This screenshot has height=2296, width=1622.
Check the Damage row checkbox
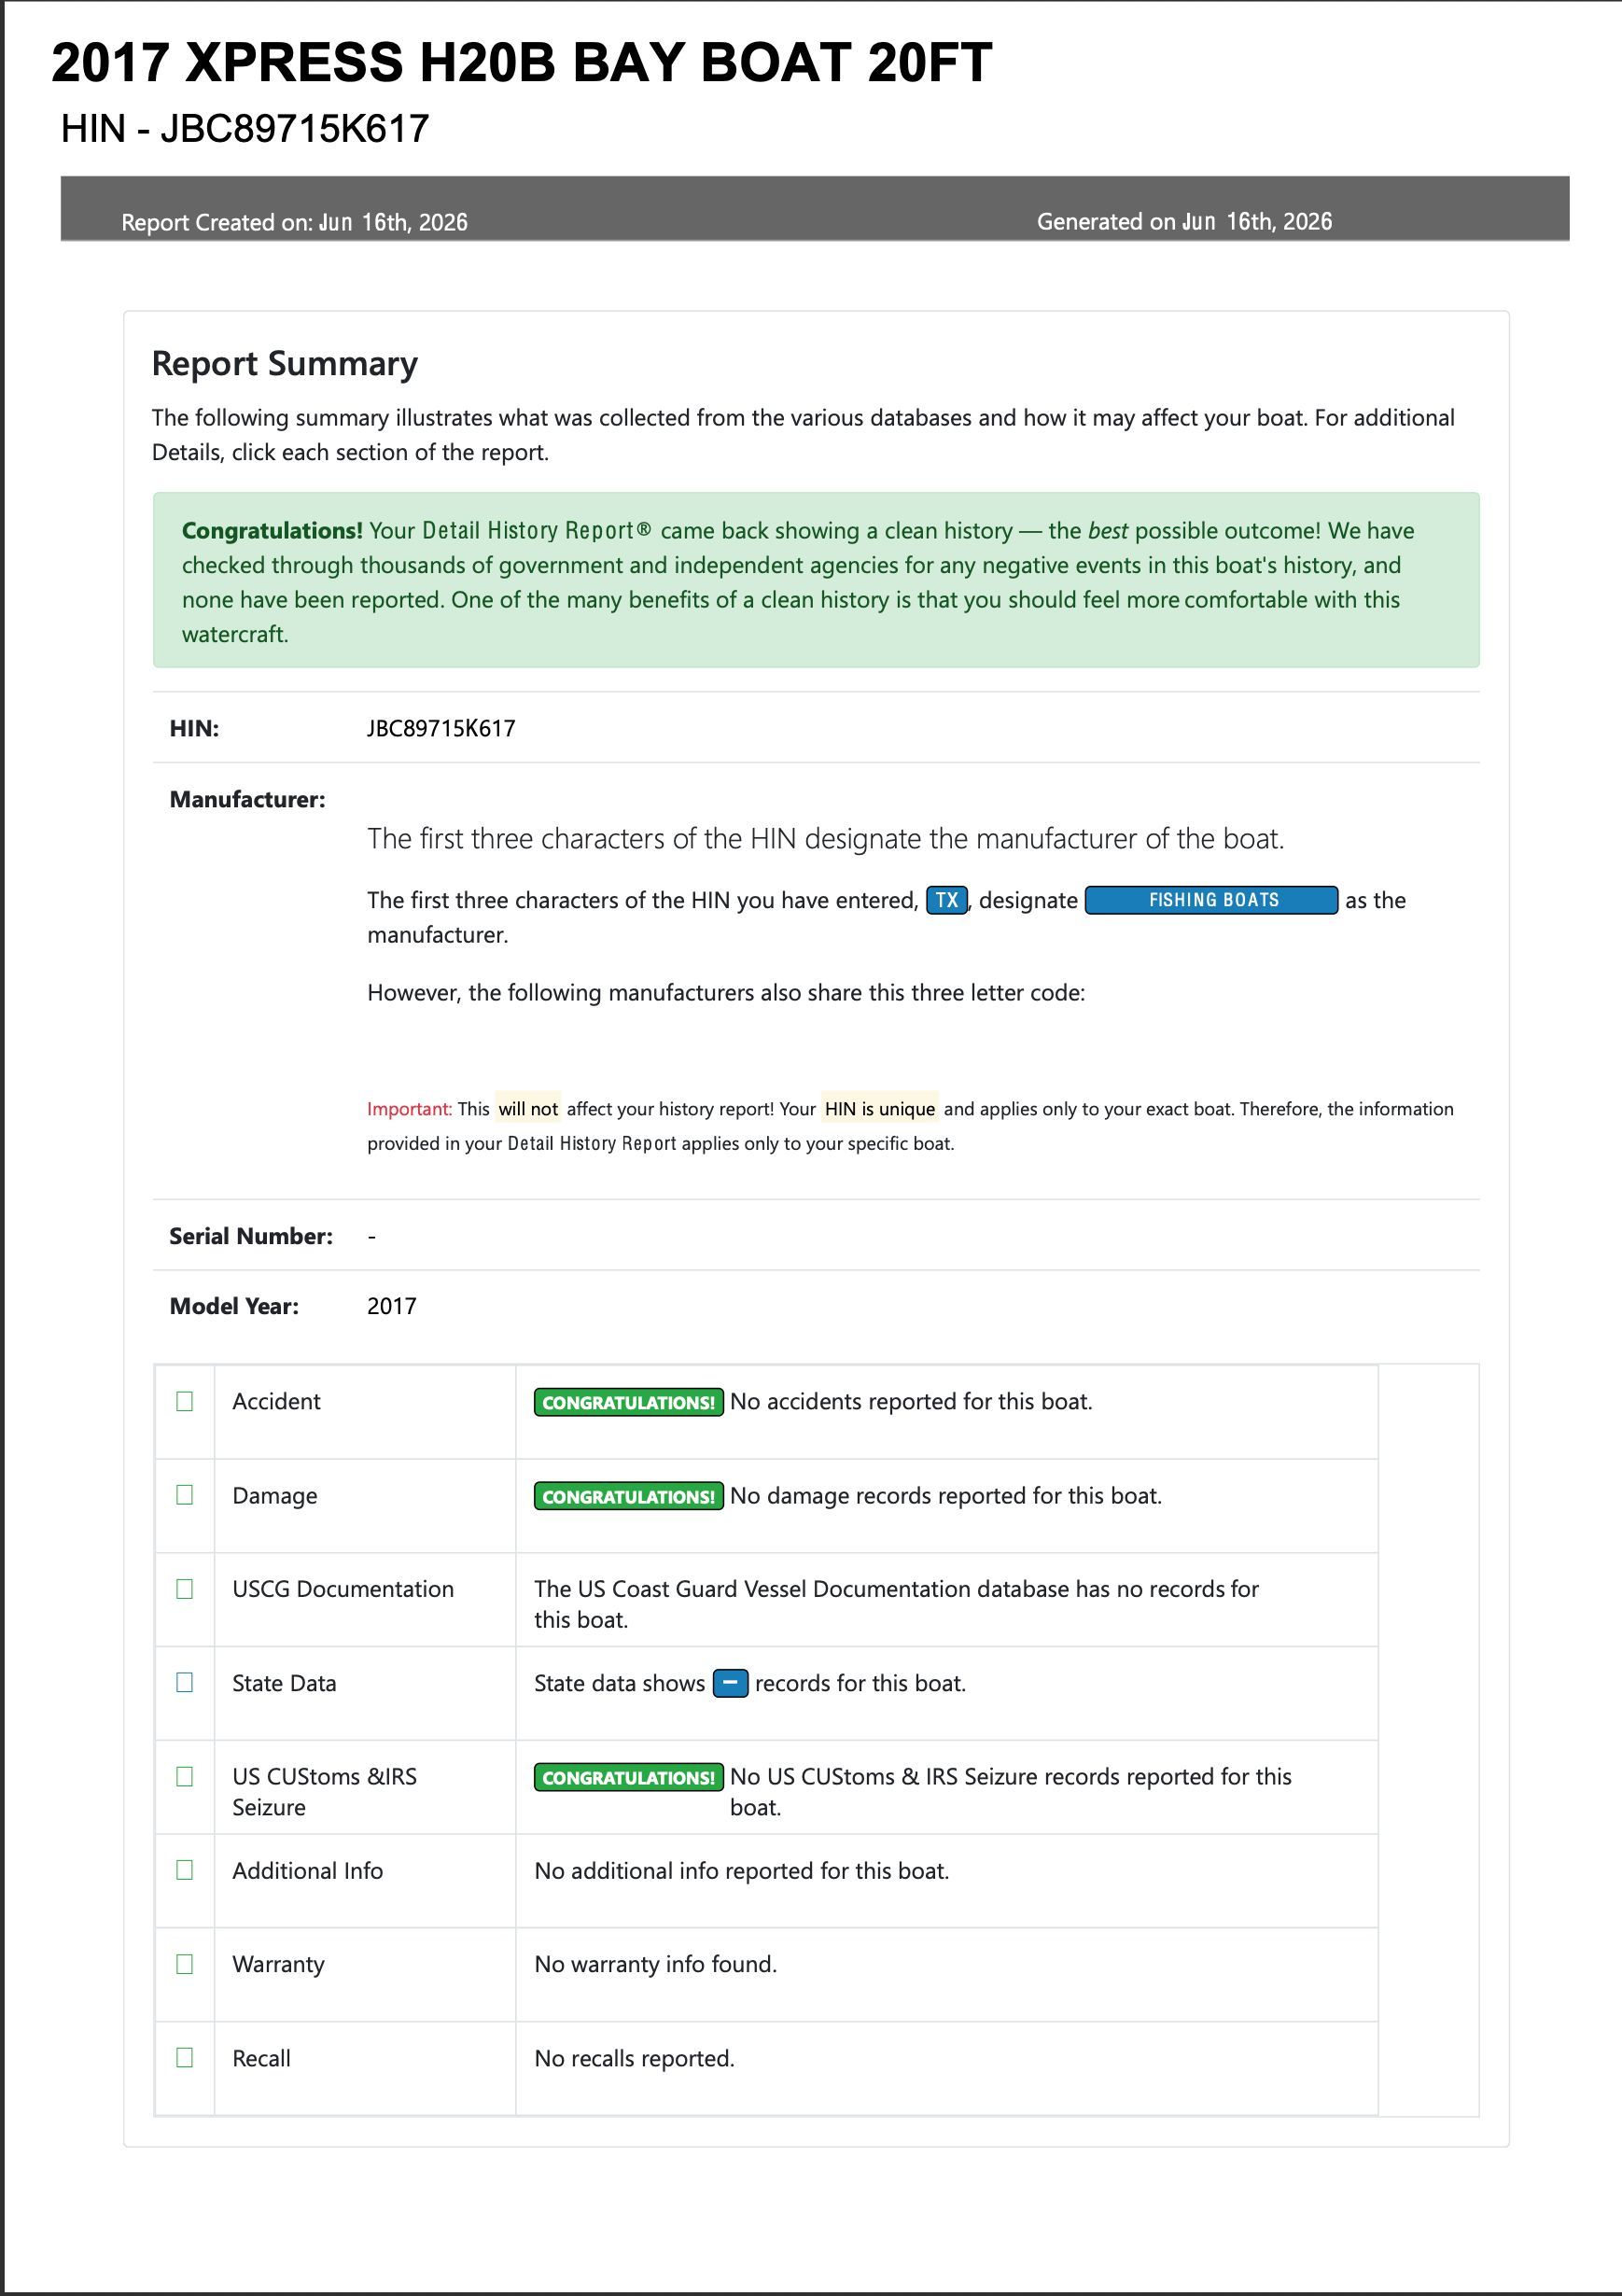[184, 1494]
